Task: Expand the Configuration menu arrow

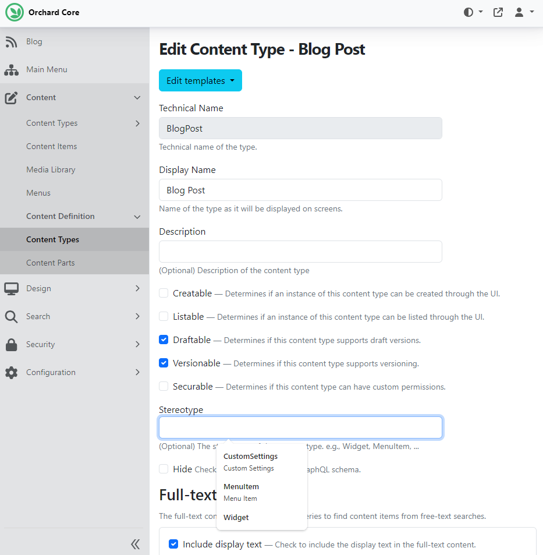Action: pyautogui.click(x=137, y=372)
